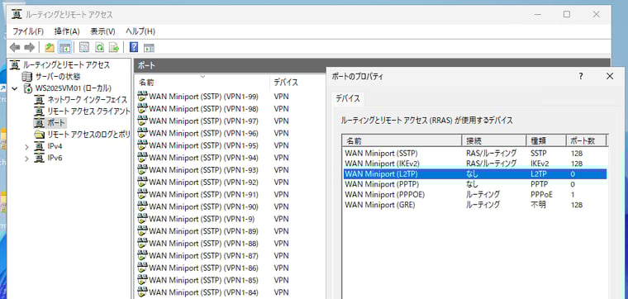The height and width of the screenshot is (299, 628).
Task: Sort devices by 接続 column header
Action: click(x=494, y=140)
